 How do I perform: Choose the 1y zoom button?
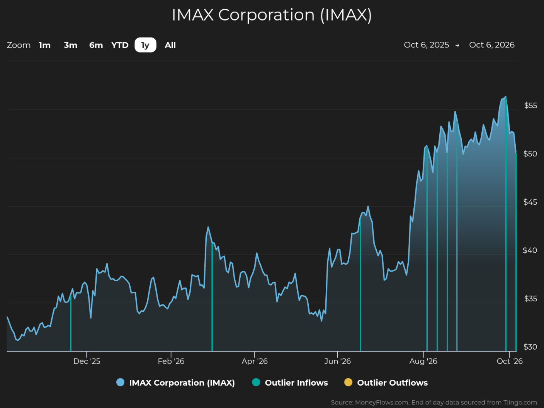(145, 45)
